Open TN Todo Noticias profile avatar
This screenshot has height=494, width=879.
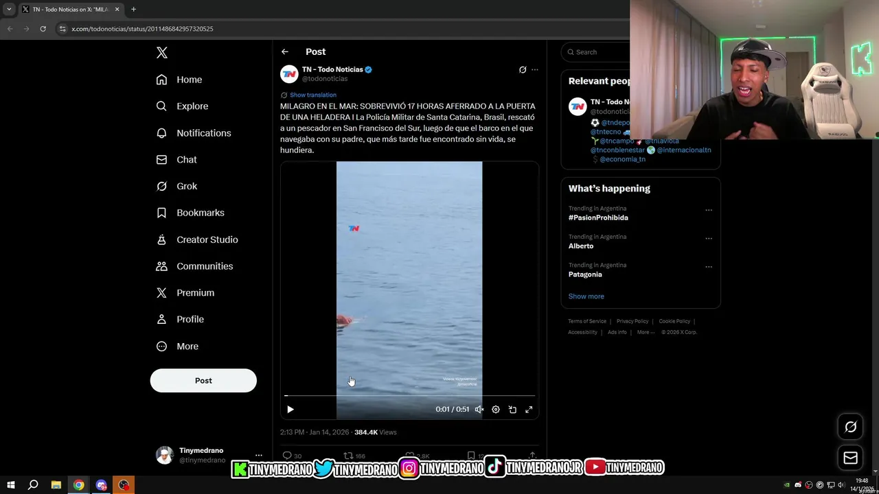[x=289, y=73]
